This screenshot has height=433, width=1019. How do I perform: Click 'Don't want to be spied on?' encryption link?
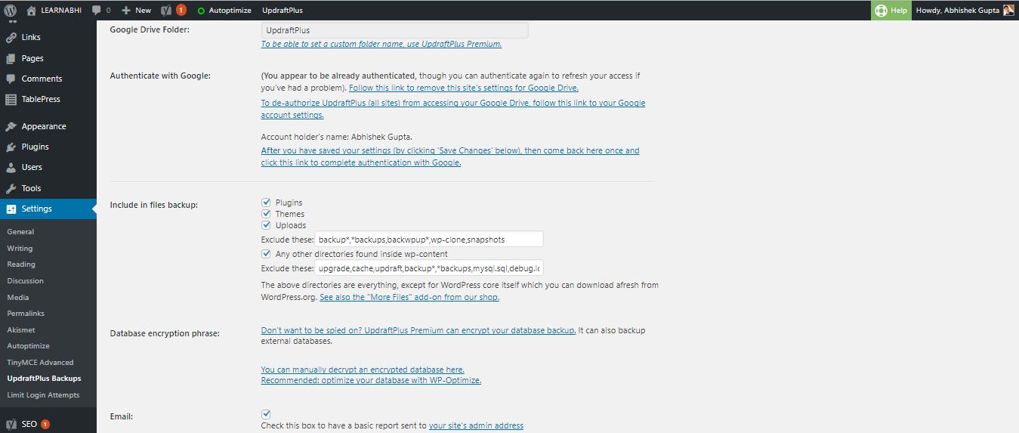coord(418,331)
